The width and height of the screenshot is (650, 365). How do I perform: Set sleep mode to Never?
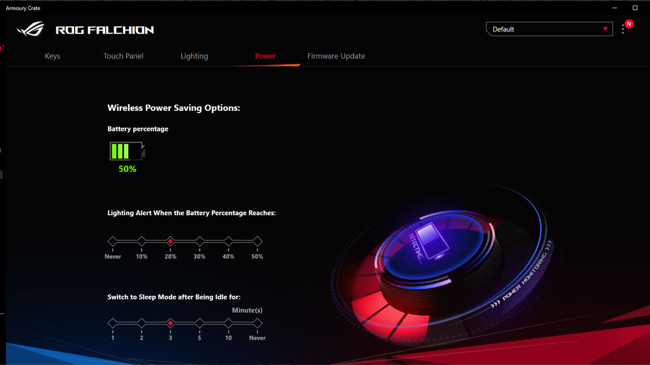(257, 323)
